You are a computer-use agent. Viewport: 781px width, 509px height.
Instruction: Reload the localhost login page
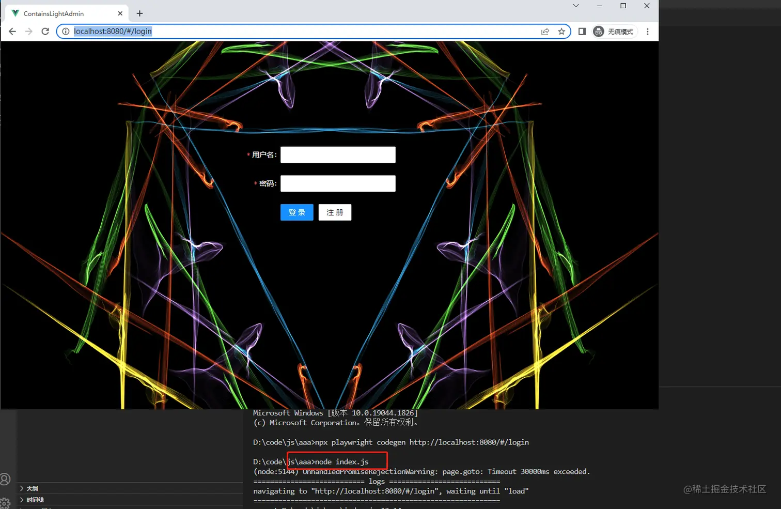tap(45, 32)
